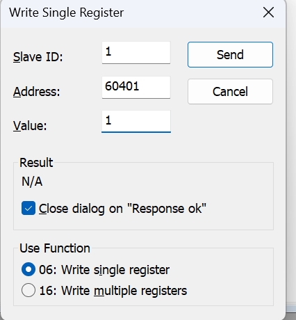The image size is (296, 320).
Task: Uncheck the Close dialog on Response ok checkbox
Action: tap(28, 208)
